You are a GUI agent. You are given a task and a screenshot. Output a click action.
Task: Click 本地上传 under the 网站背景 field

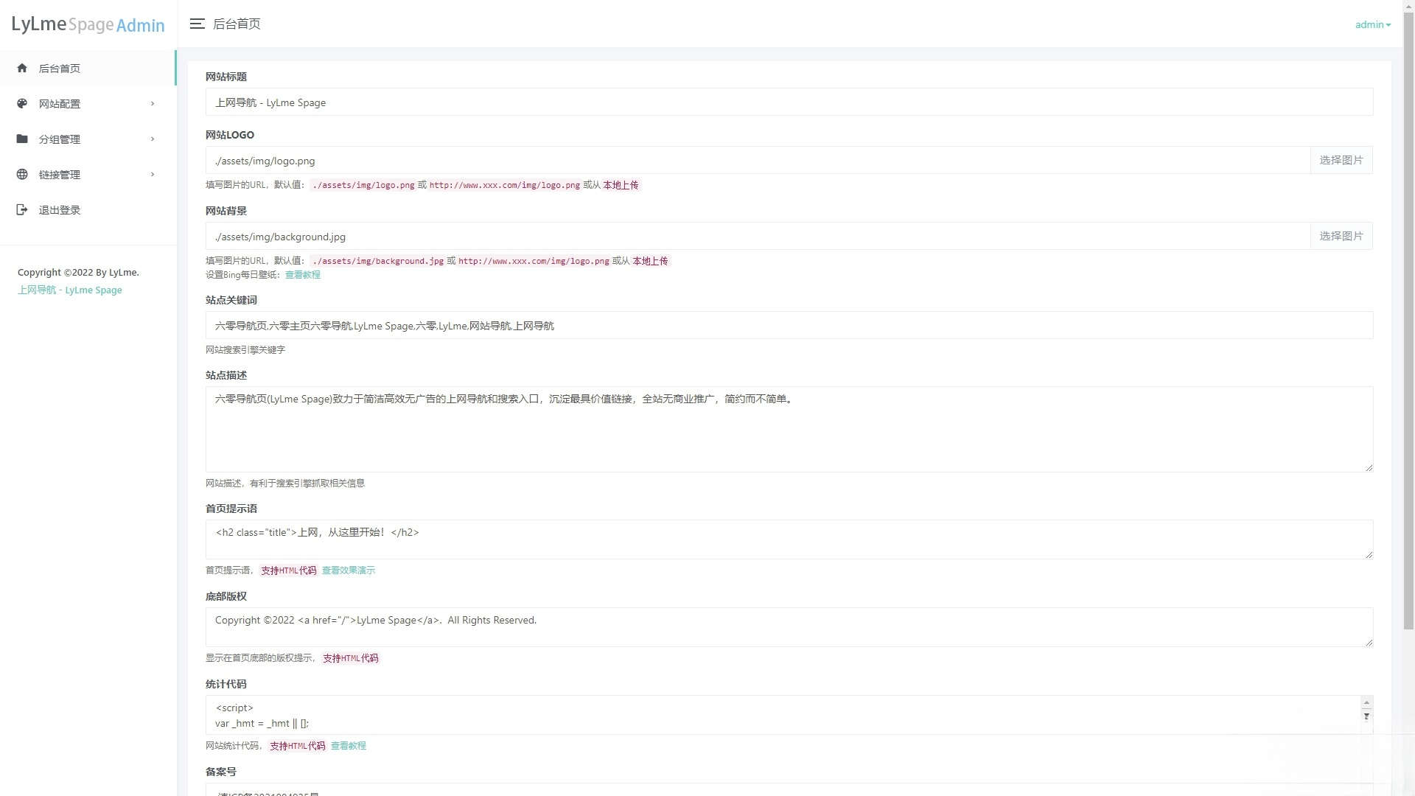point(650,261)
